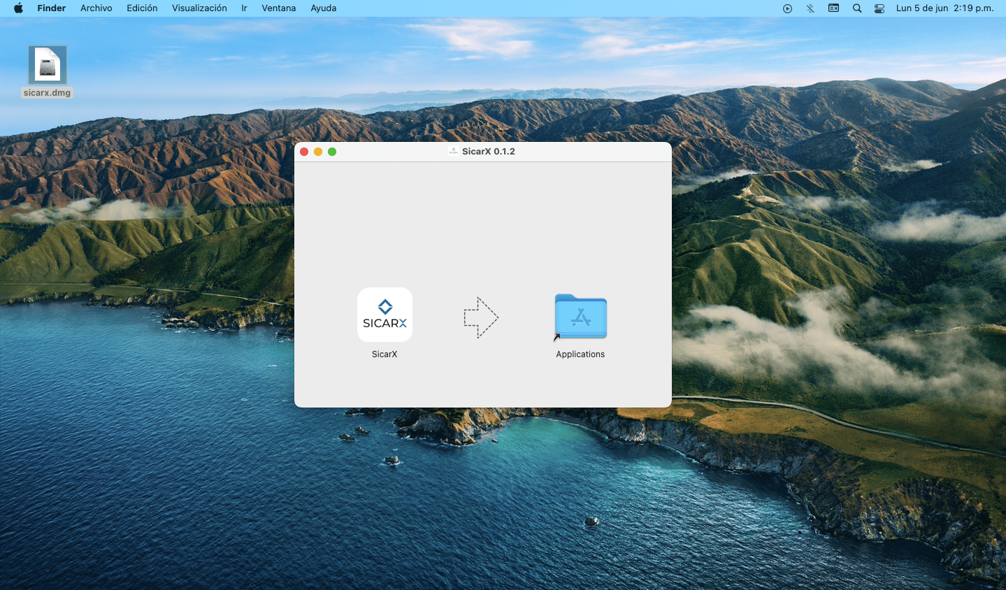Open the input source keyboard icon
1006x590 pixels.
[x=833, y=8]
